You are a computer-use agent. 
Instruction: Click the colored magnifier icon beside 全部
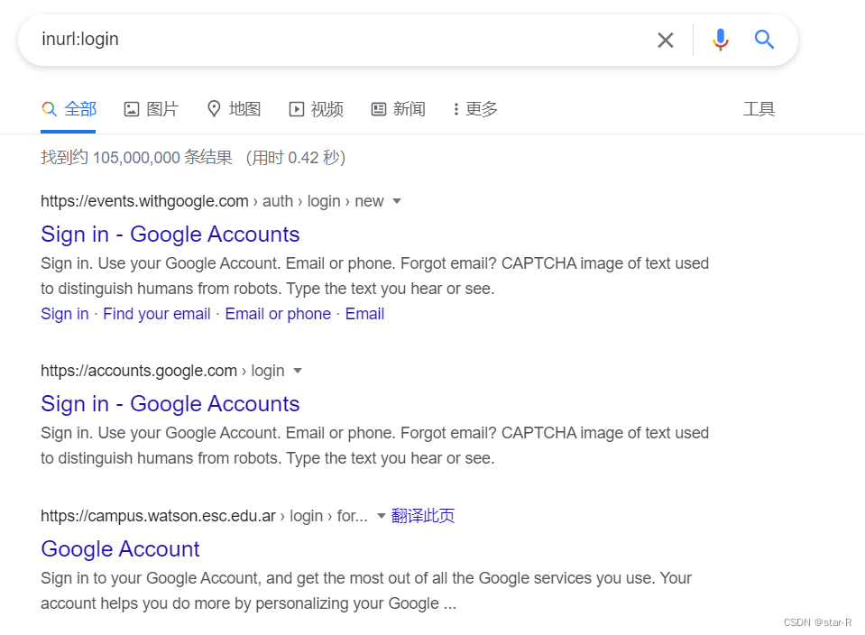(x=49, y=109)
